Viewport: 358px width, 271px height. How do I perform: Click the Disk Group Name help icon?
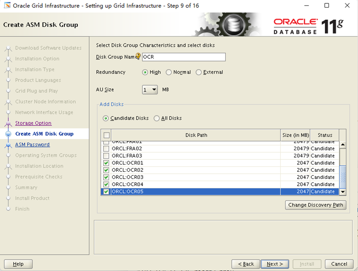(138, 56)
